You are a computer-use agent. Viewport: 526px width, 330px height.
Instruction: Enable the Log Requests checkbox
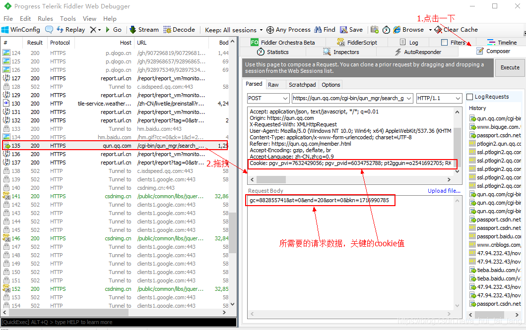coord(470,97)
